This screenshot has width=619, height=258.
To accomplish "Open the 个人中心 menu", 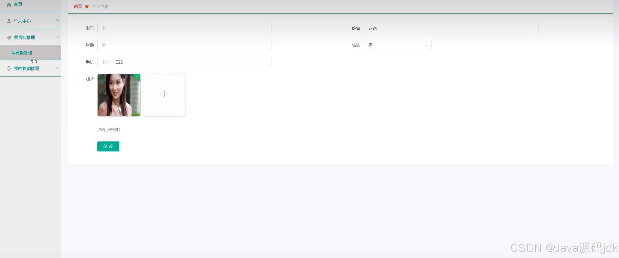I will click(x=30, y=21).
